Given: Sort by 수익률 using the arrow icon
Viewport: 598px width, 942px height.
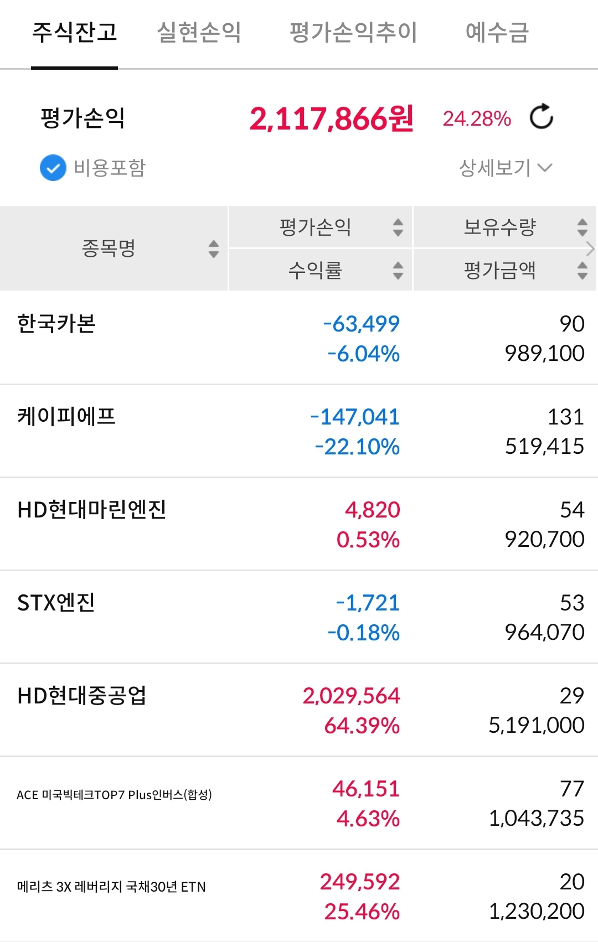Looking at the screenshot, I should click(398, 270).
